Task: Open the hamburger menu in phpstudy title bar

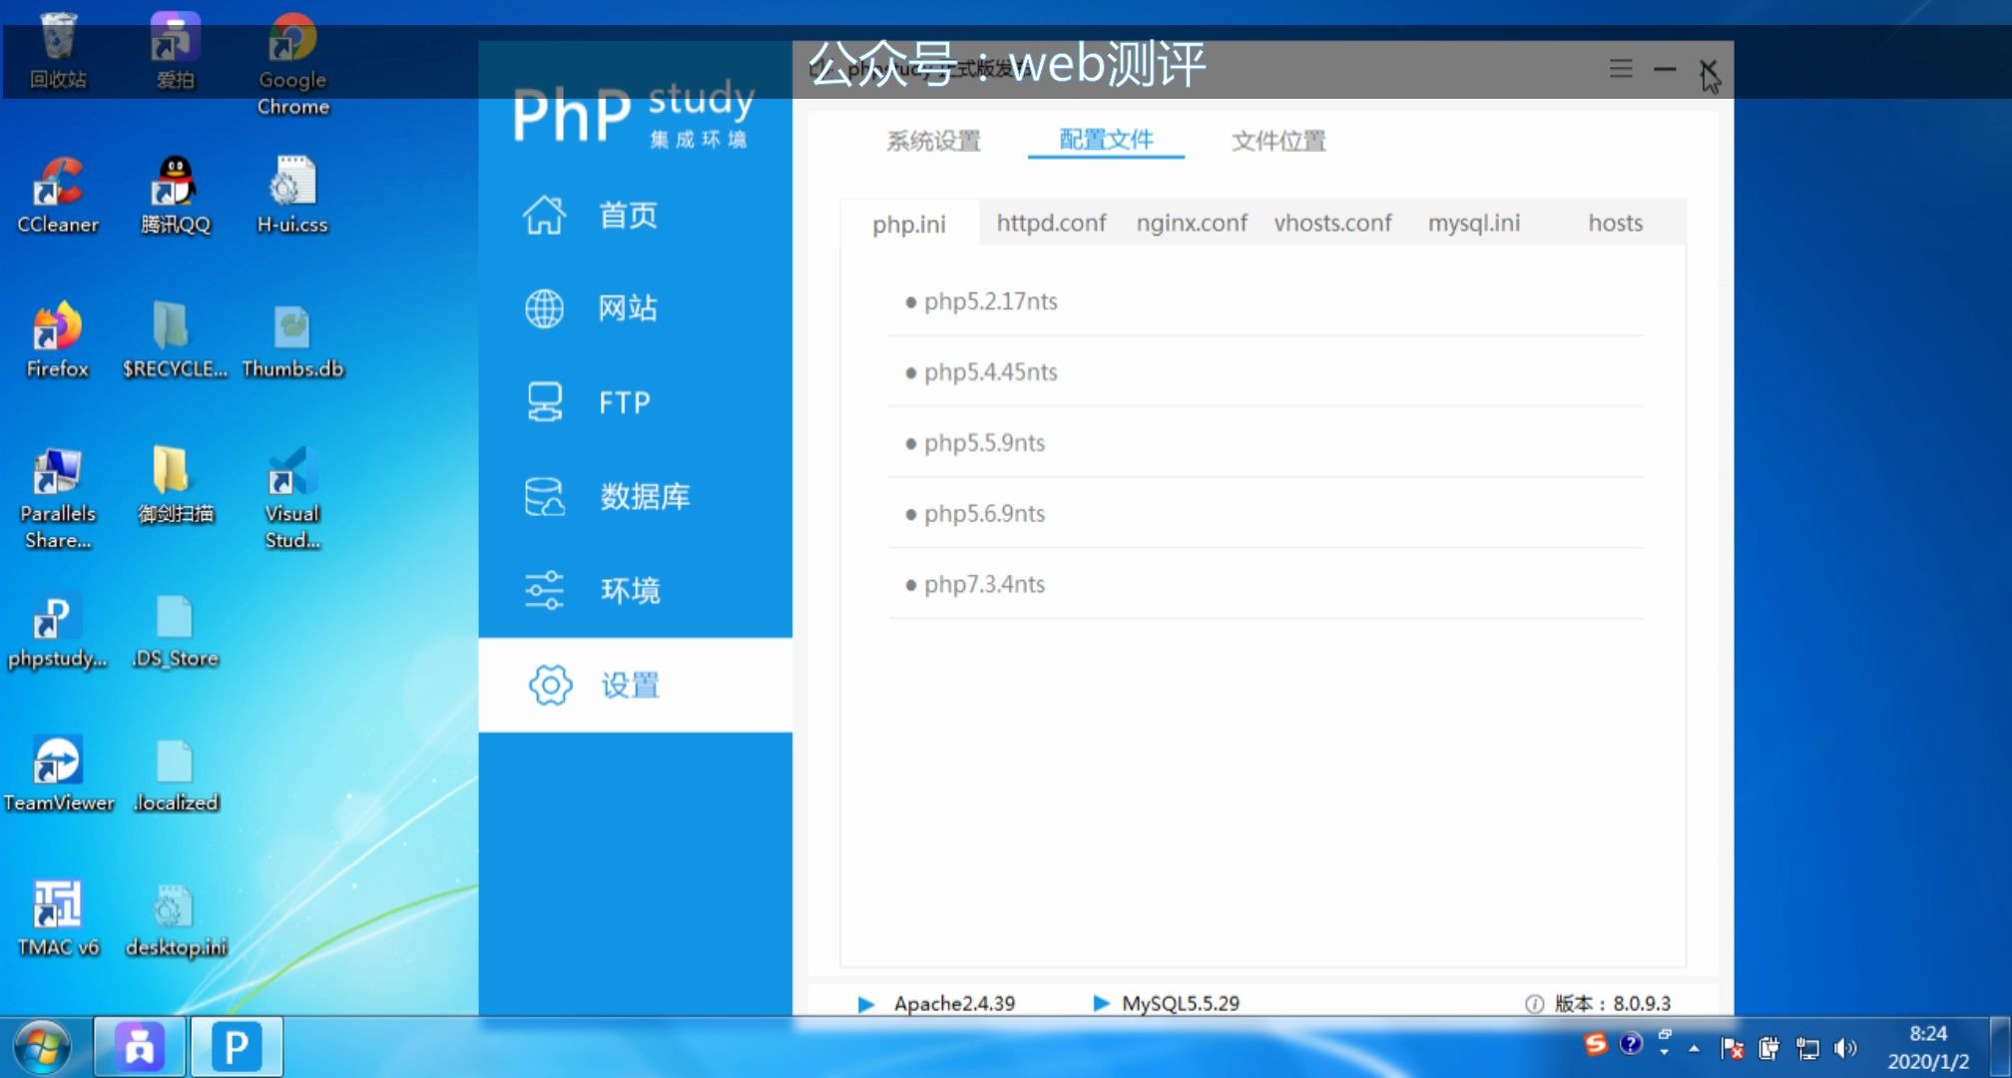Action: pyautogui.click(x=1621, y=68)
